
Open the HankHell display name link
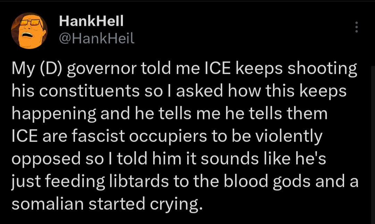click(91, 22)
